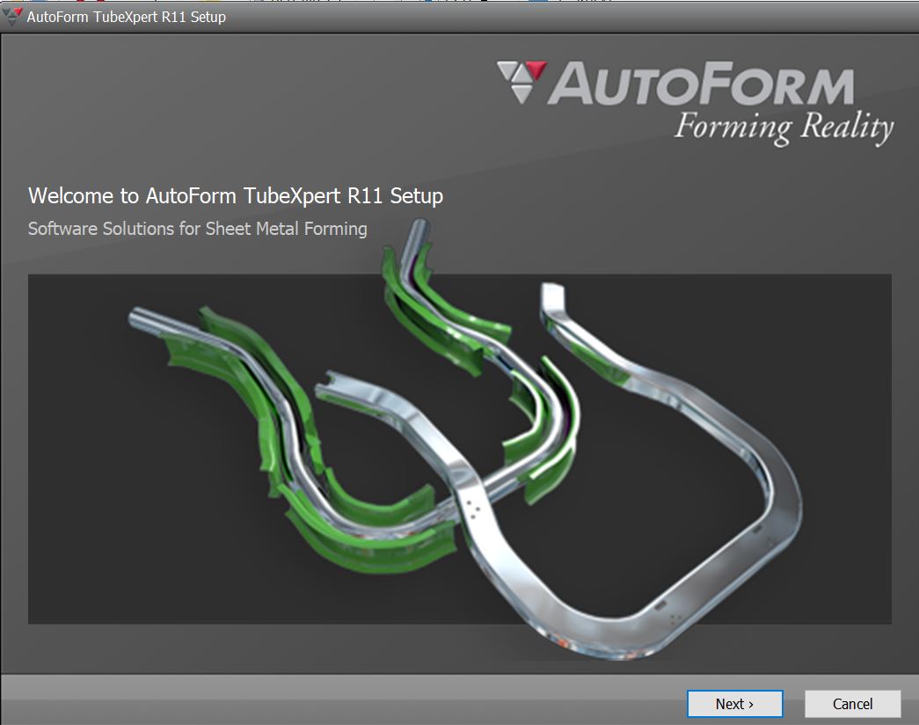The image size is (919, 725).
Task: Click the tube forming preview image
Action: (x=459, y=449)
